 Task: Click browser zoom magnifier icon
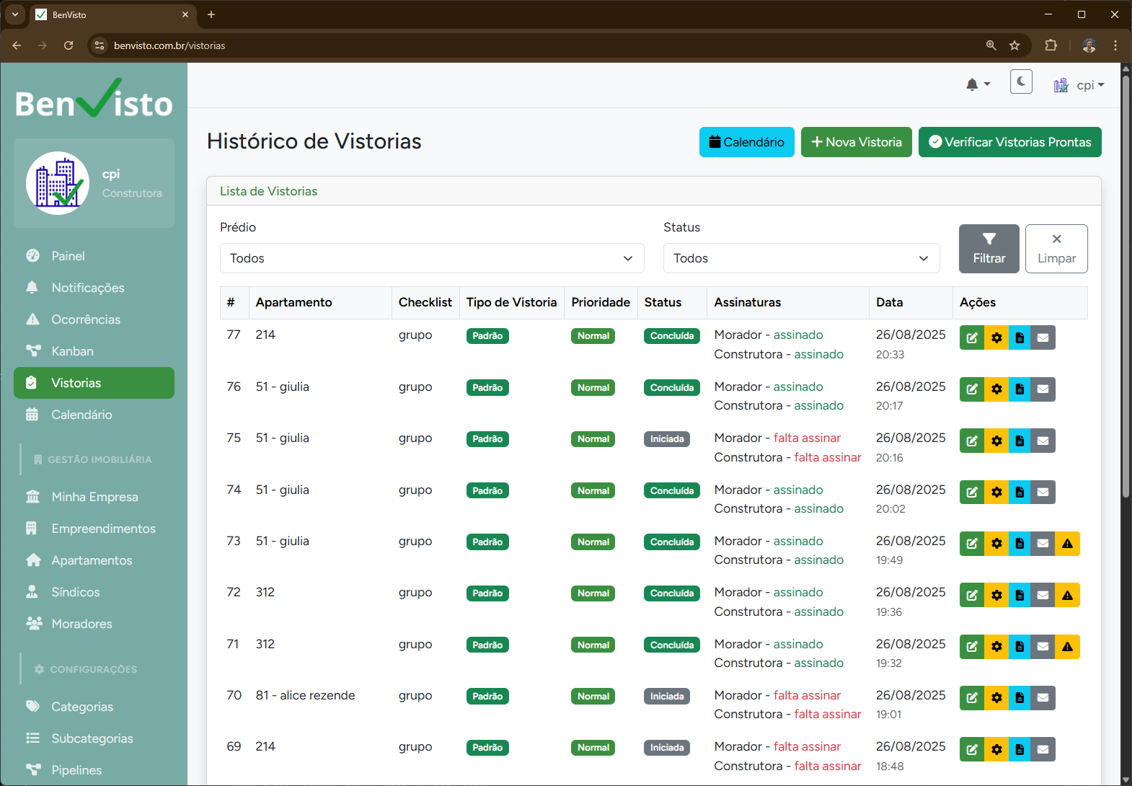click(x=991, y=45)
